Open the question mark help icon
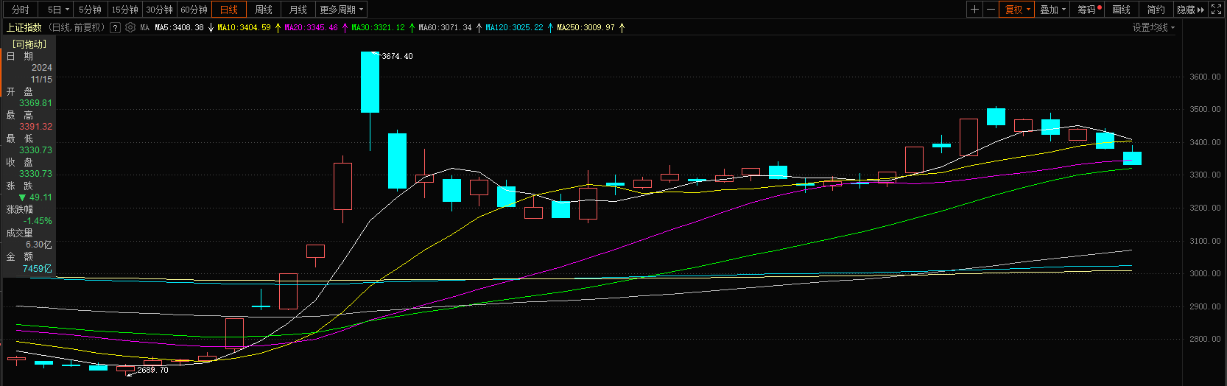 (x=115, y=27)
